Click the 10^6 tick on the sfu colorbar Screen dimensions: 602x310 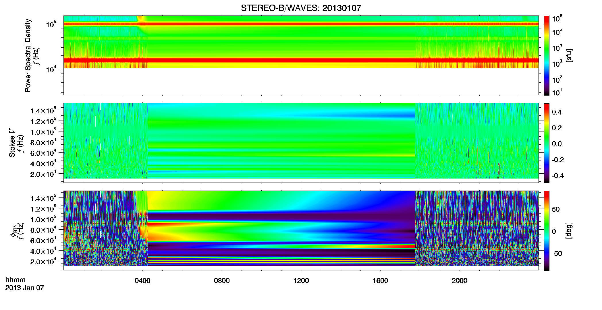[557, 18]
